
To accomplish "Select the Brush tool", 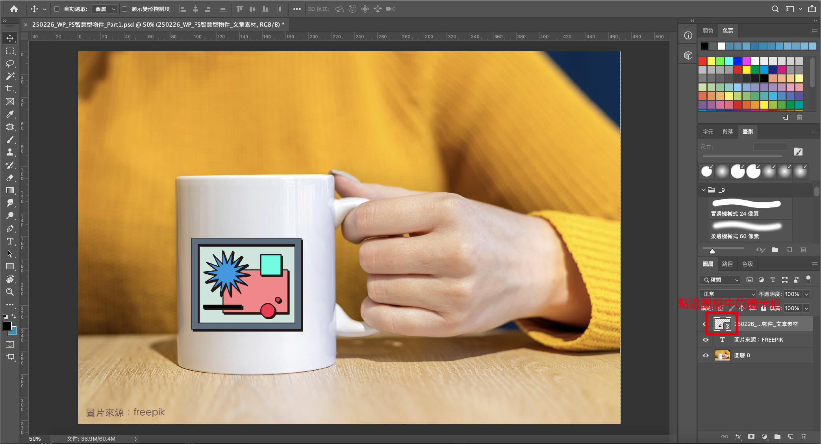I will pos(10,140).
